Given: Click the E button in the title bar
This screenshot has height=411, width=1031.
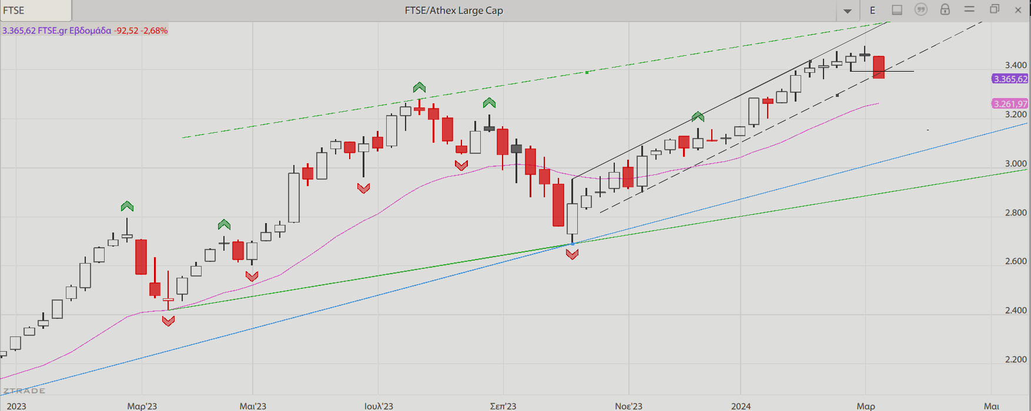Looking at the screenshot, I should (873, 11).
